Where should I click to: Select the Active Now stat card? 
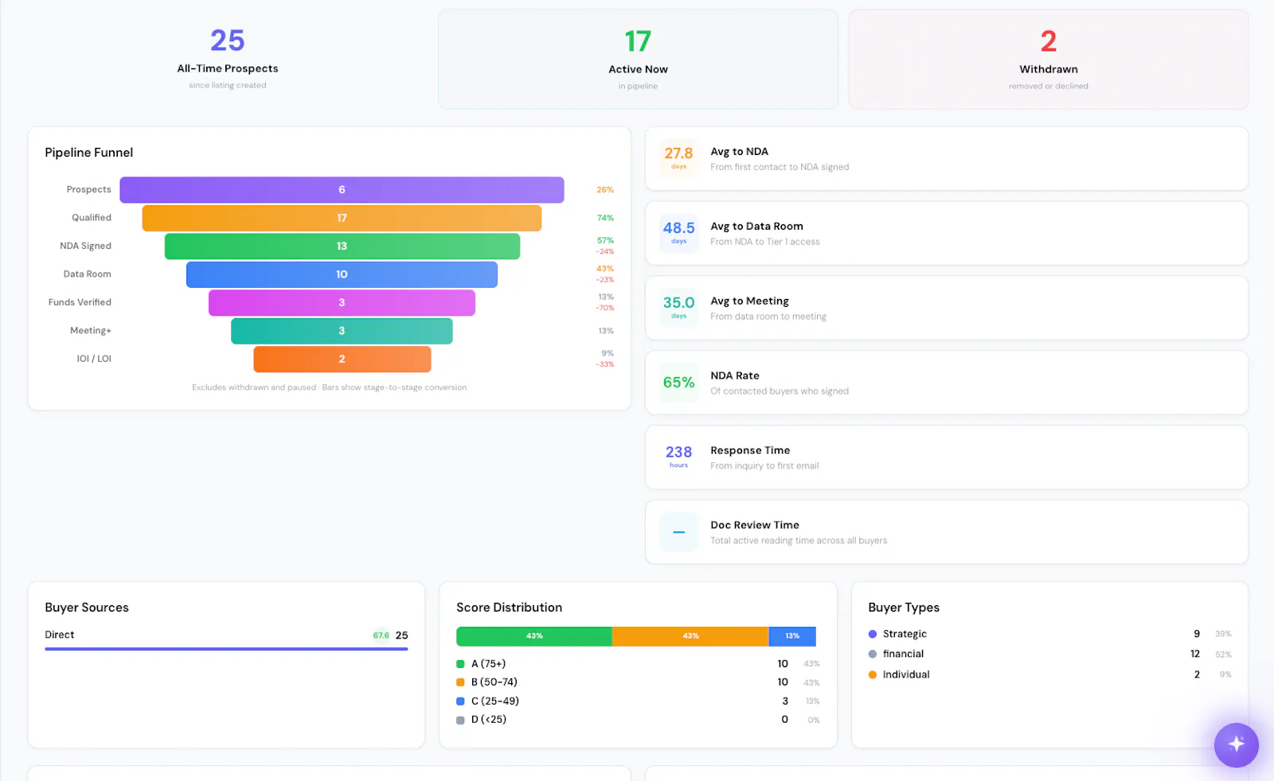[638, 60]
